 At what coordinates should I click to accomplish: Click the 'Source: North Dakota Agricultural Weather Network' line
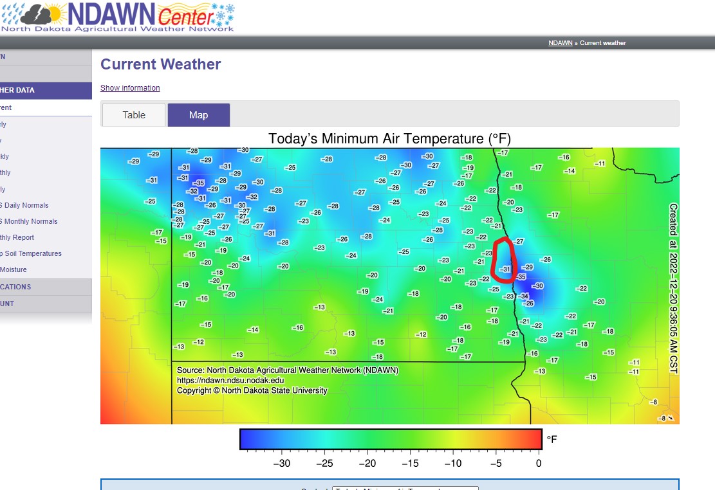click(x=288, y=370)
